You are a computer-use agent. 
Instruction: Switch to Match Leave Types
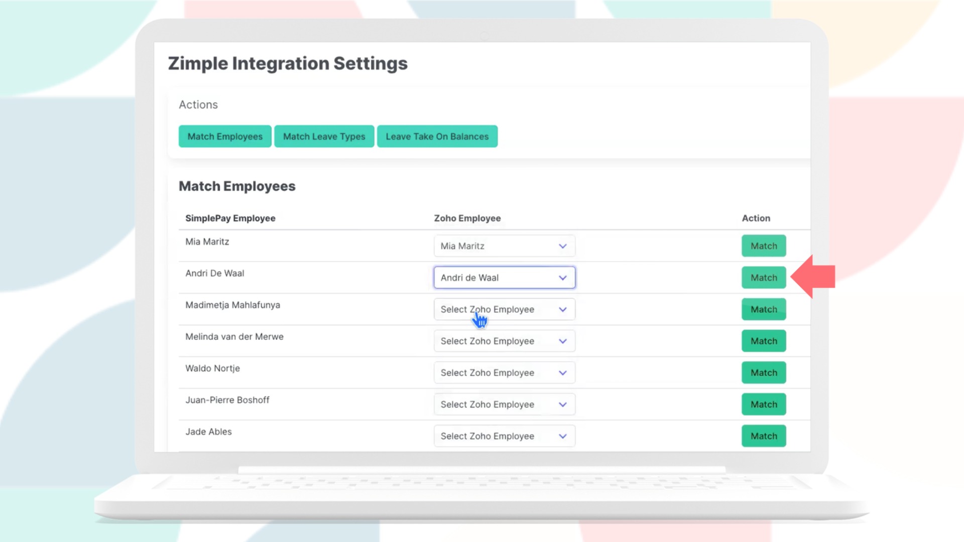(324, 137)
